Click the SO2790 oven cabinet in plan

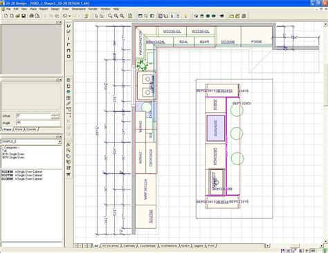[x=145, y=217]
